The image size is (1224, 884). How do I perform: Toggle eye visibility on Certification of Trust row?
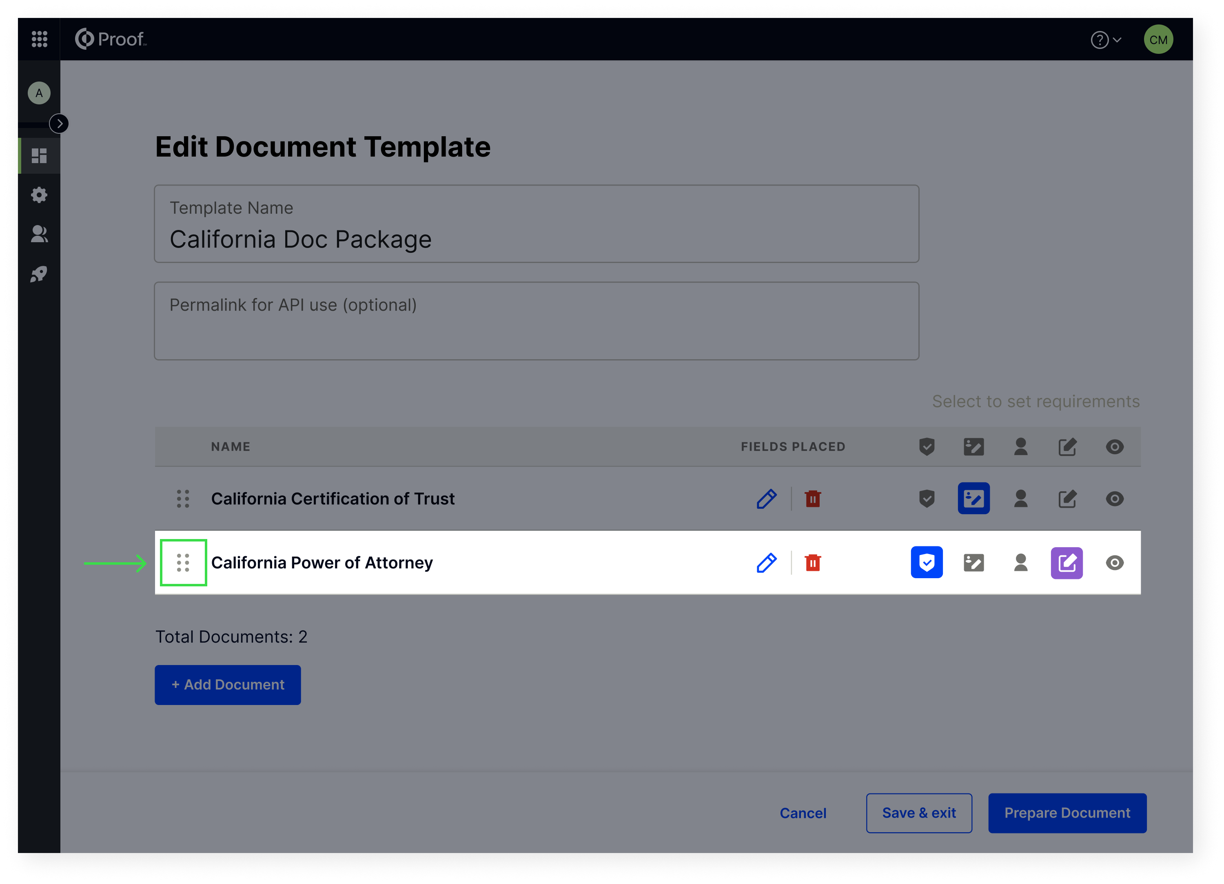(x=1114, y=499)
